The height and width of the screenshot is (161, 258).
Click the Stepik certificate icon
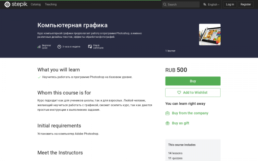click(90, 47)
